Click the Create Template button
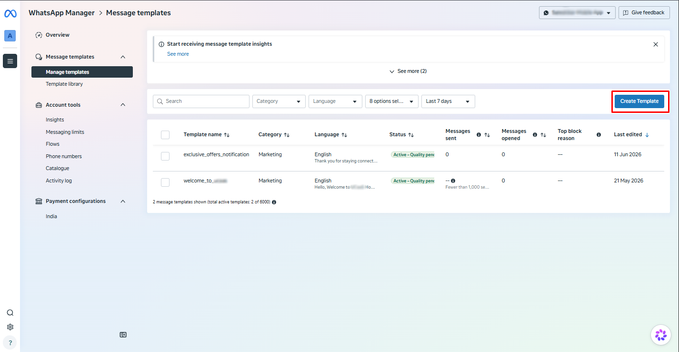679x352 pixels. tap(639, 101)
